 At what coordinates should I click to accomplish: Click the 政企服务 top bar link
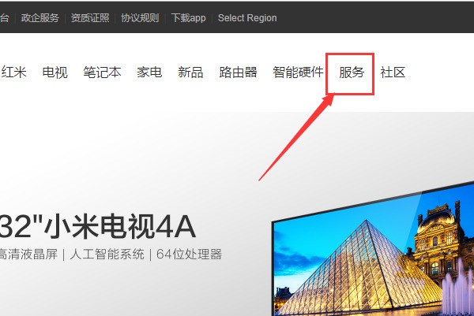pyautogui.click(x=40, y=18)
